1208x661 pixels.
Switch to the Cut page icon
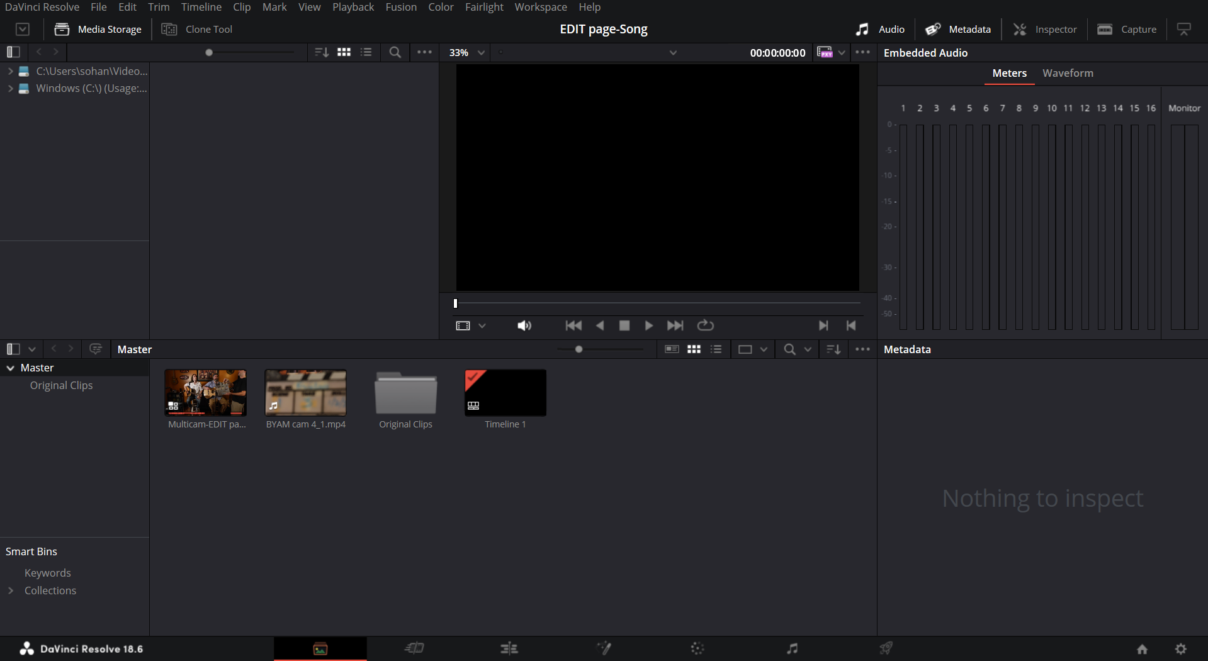click(x=414, y=648)
